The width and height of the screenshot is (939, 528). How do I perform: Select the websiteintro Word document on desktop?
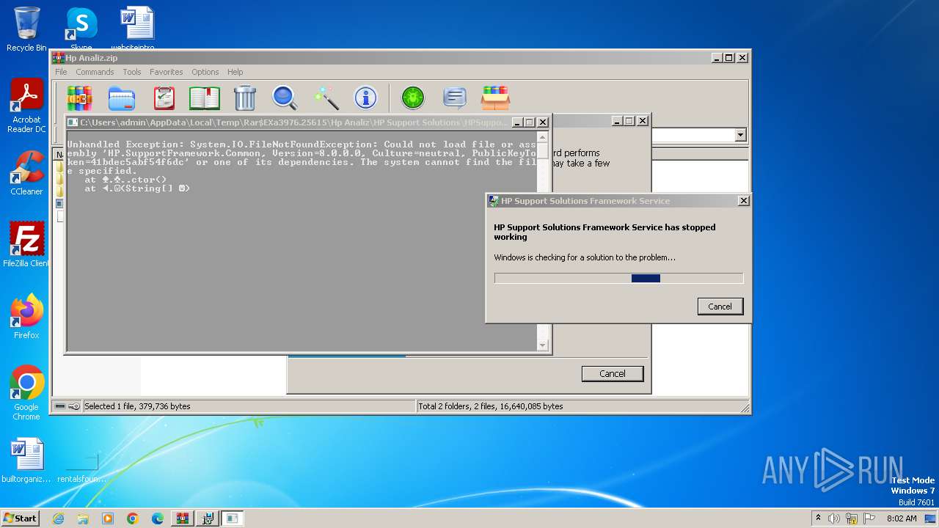click(x=137, y=29)
